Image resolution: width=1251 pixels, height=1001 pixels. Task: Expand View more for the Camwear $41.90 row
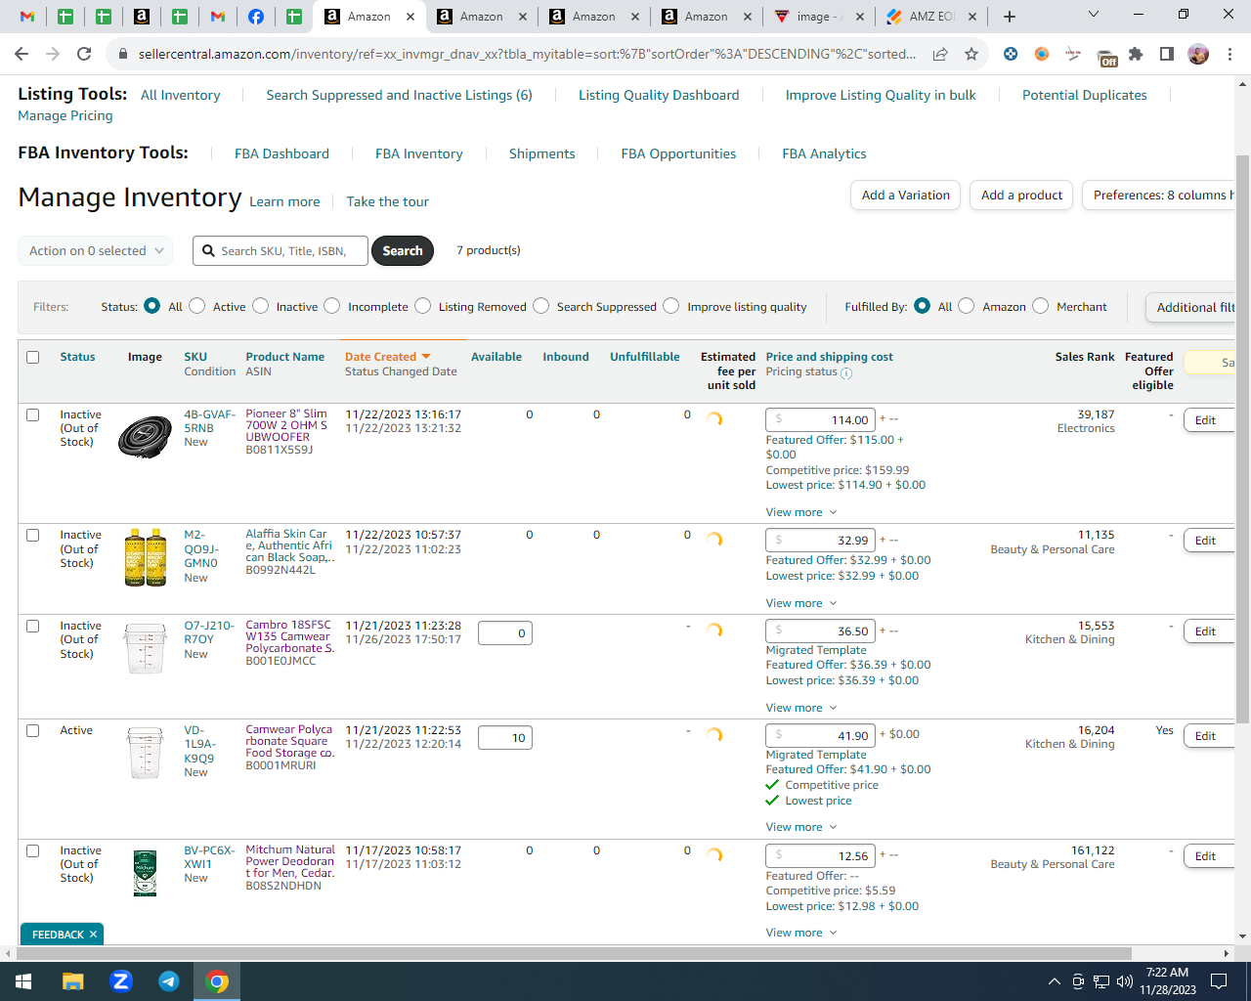pyautogui.click(x=801, y=827)
